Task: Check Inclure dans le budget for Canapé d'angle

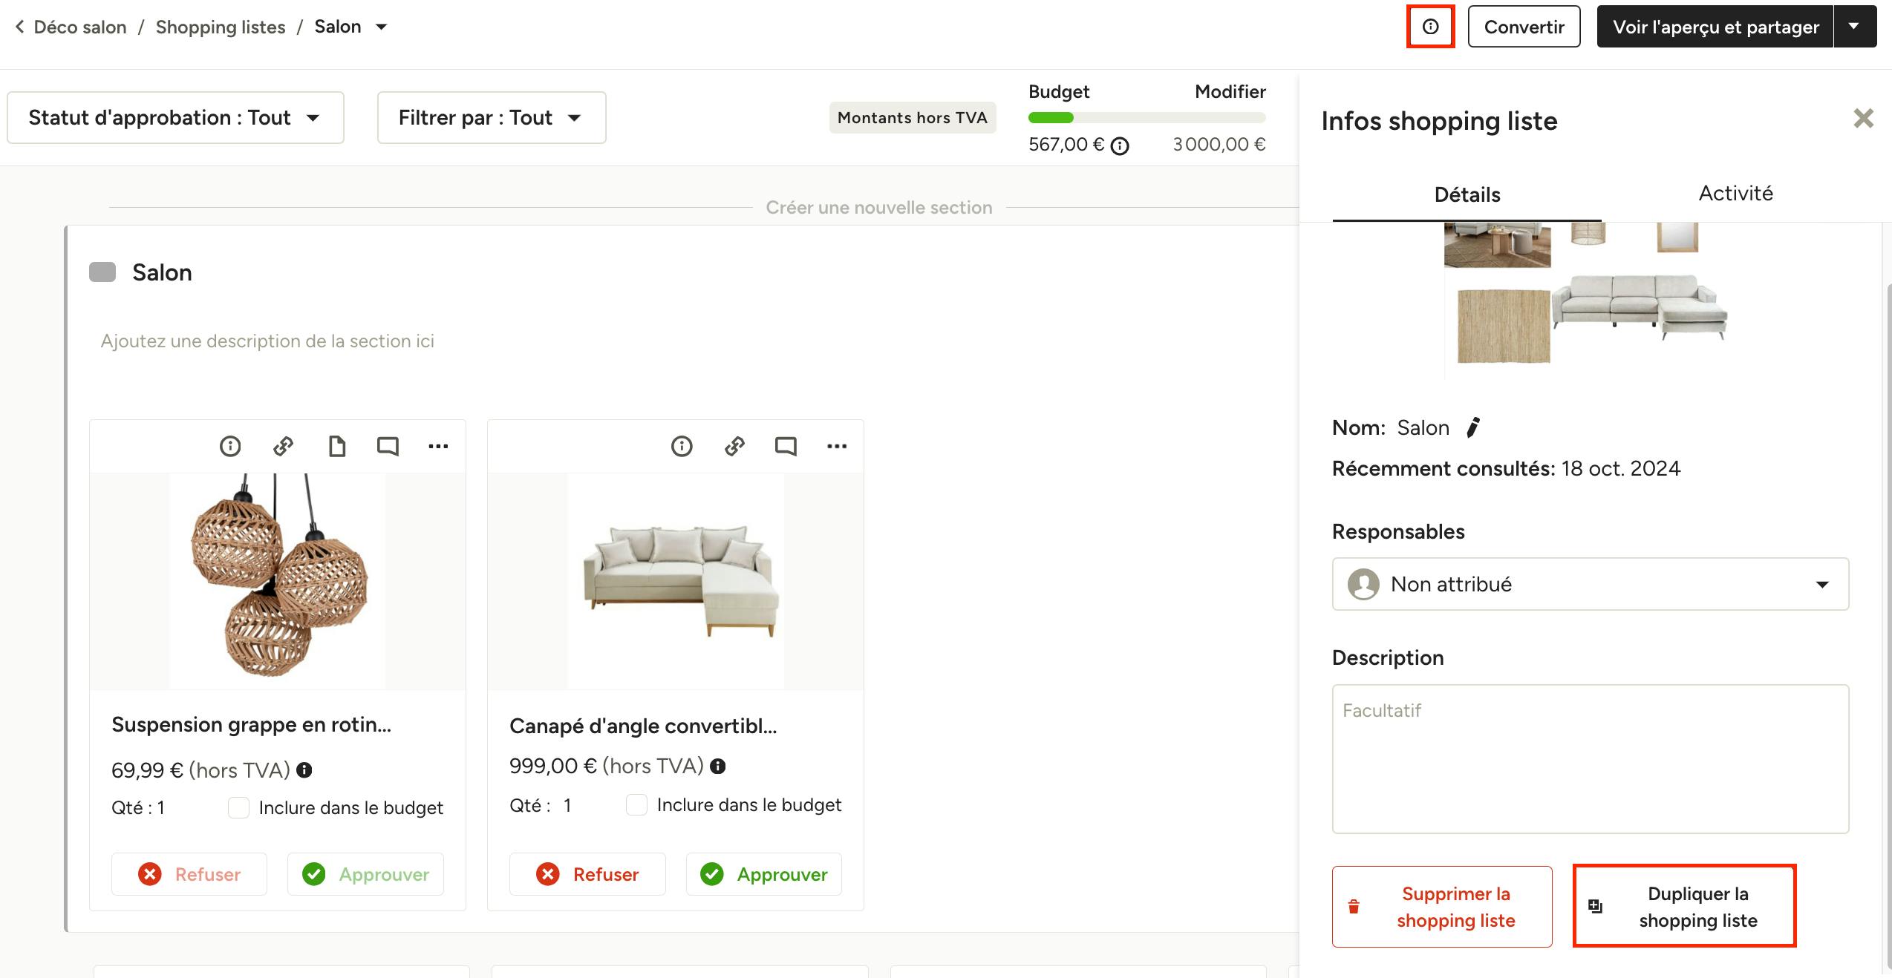Action: coord(636,804)
